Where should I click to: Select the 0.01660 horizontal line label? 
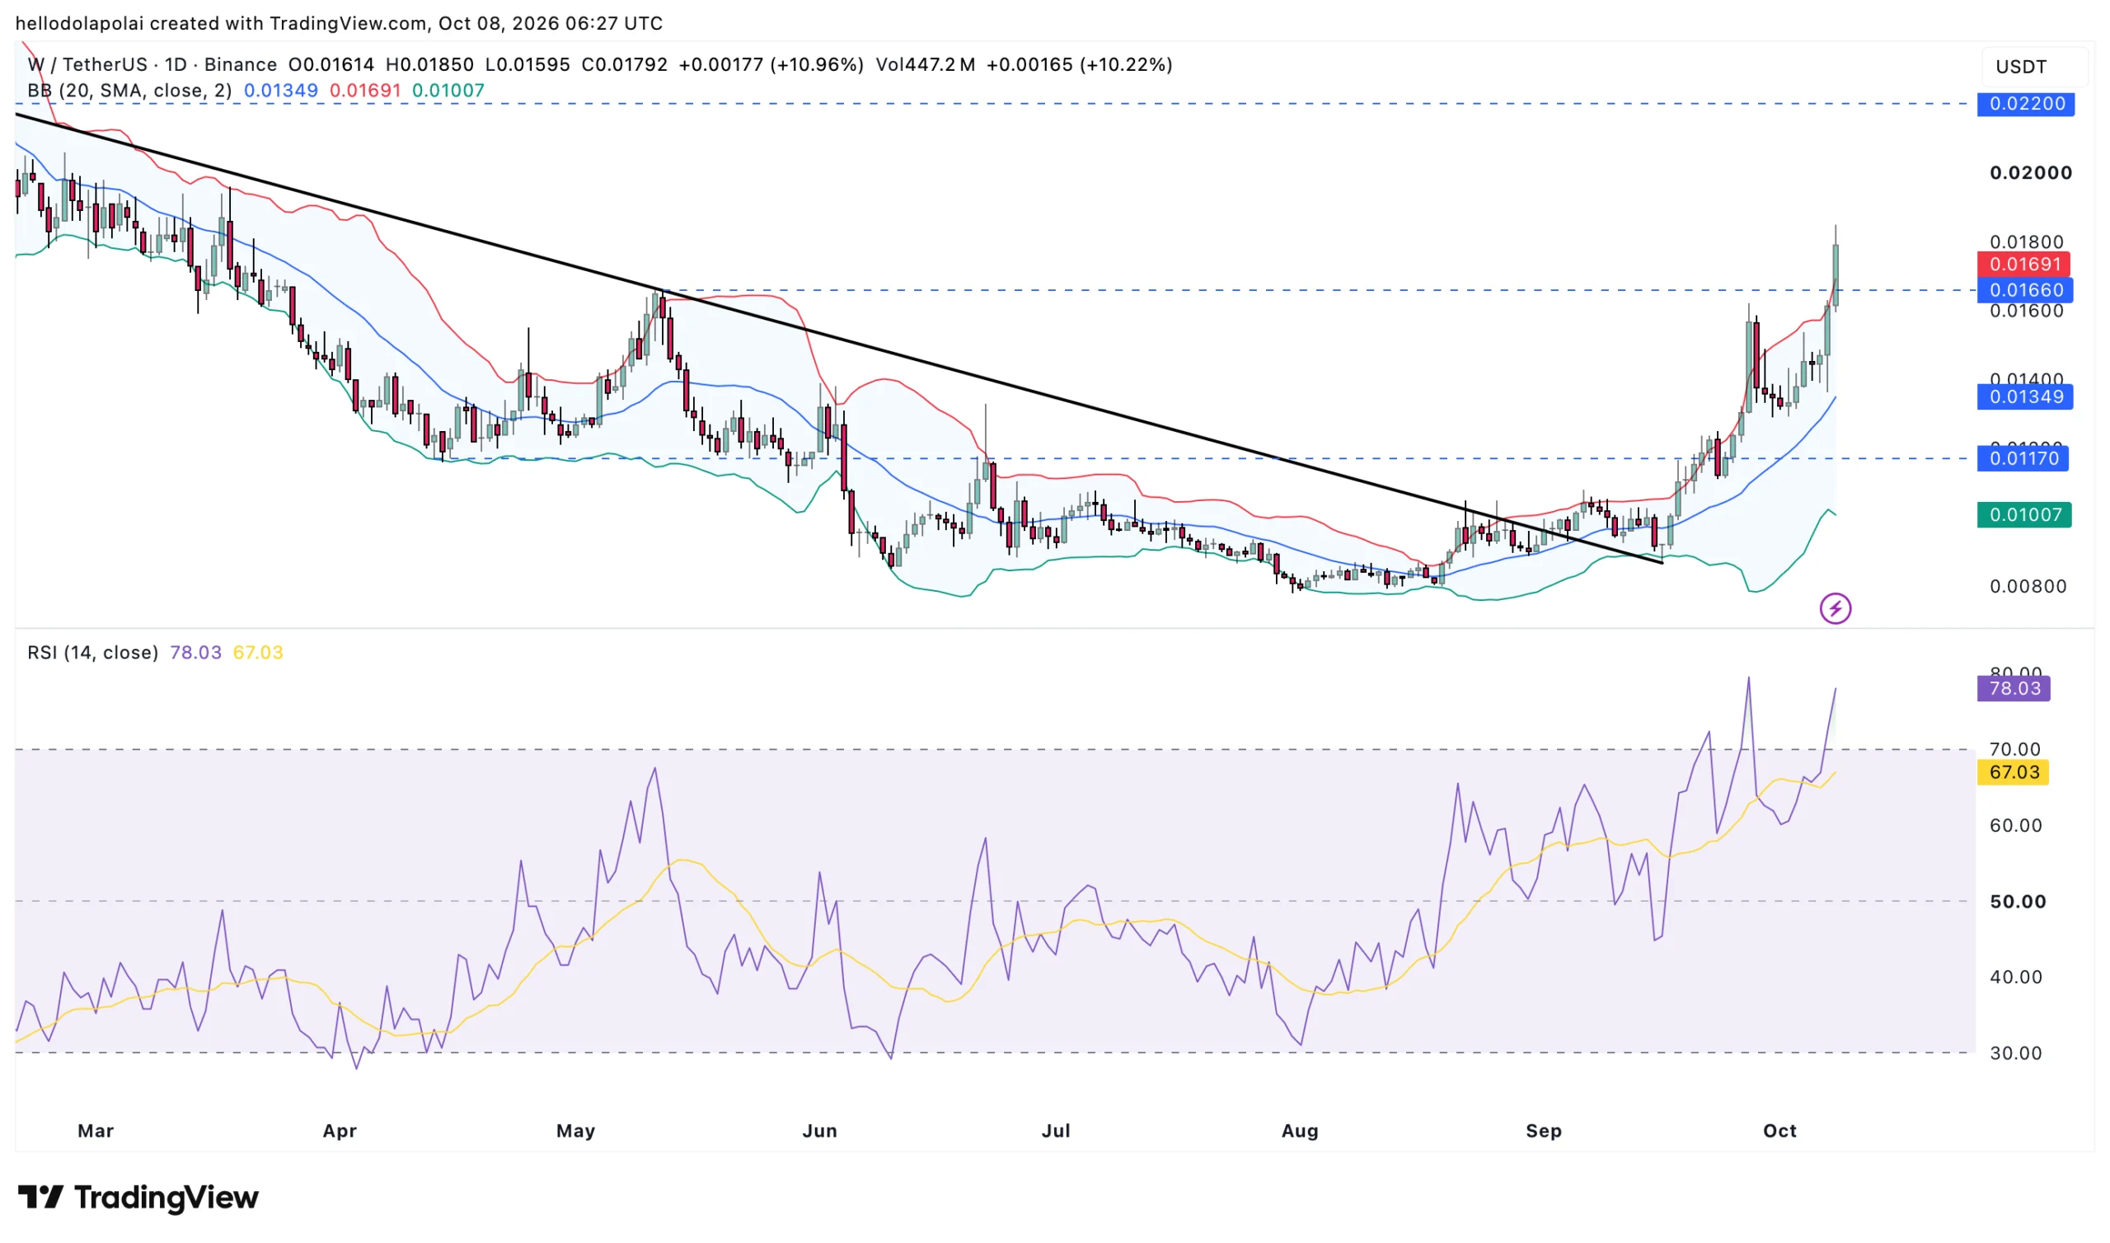point(2025,290)
